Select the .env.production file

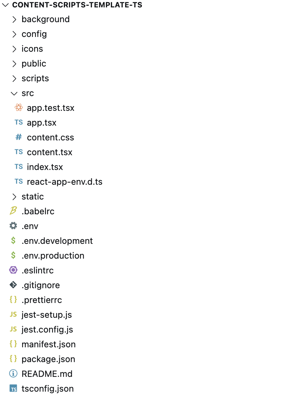click(x=53, y=255)
